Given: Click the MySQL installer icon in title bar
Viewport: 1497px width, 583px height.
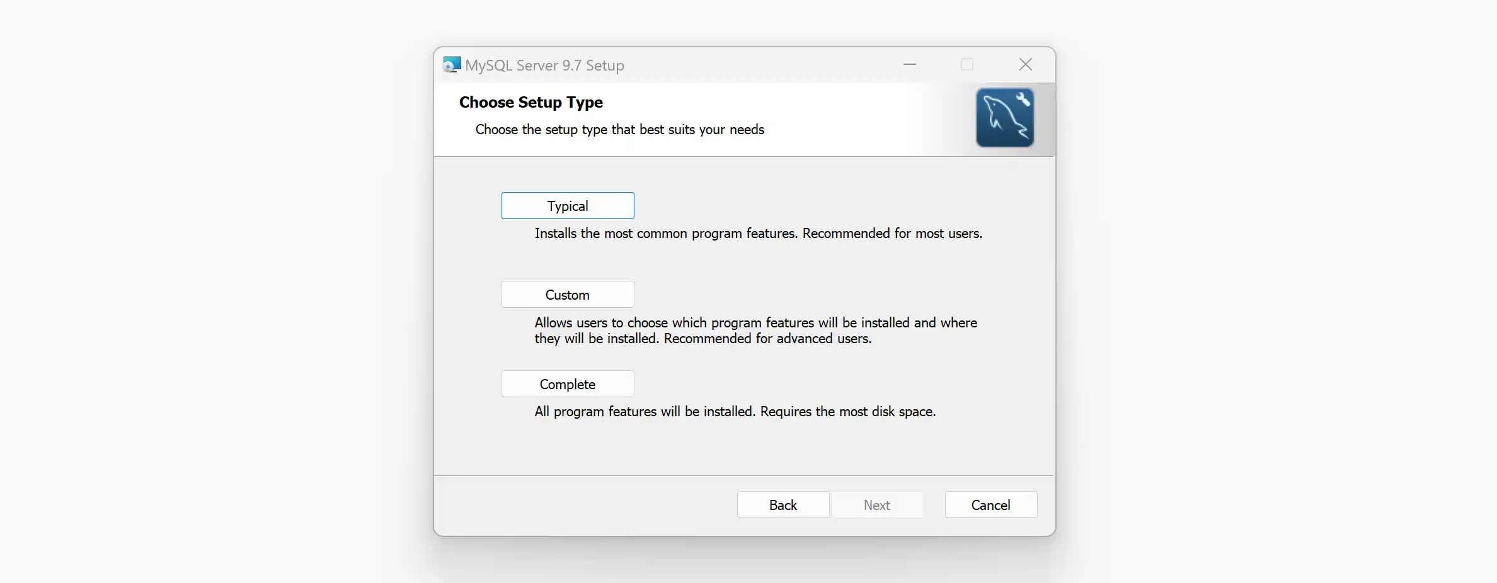Looking at the screenshot, I should coord(452,65).
